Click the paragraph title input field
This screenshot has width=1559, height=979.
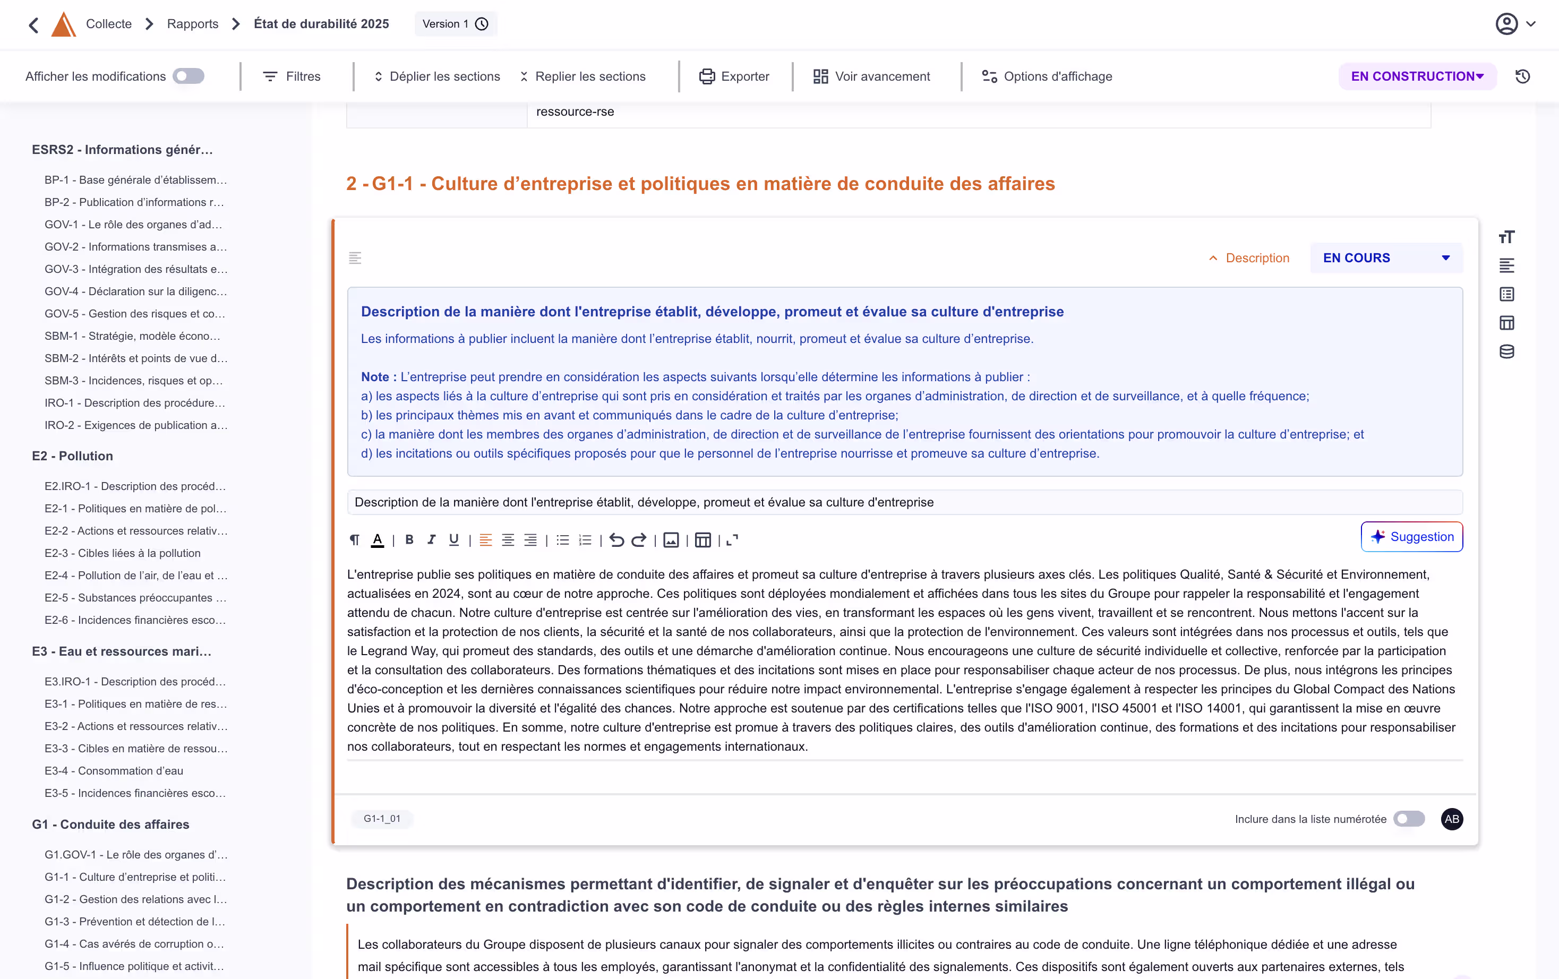tap(904, 502)
